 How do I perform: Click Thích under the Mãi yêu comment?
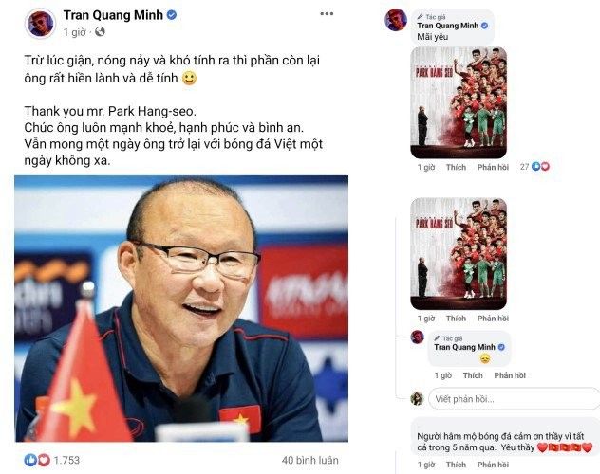[x=456, y=167]
